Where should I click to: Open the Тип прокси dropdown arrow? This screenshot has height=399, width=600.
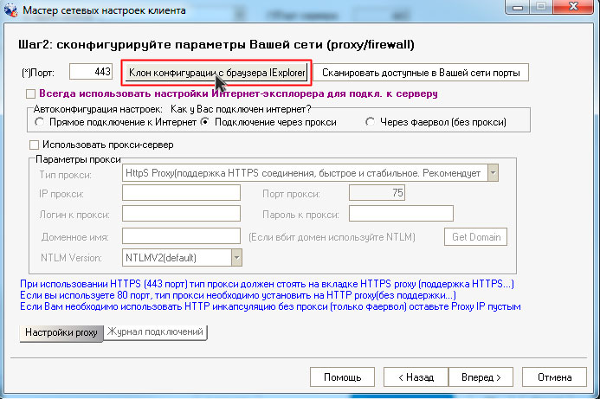[493, 173]
